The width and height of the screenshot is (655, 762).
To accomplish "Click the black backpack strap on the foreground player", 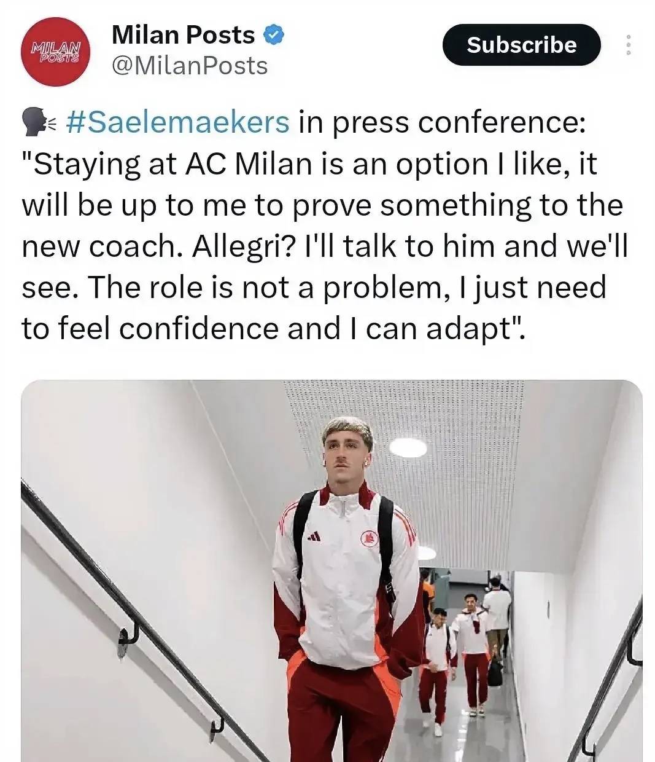I will 386,541.
